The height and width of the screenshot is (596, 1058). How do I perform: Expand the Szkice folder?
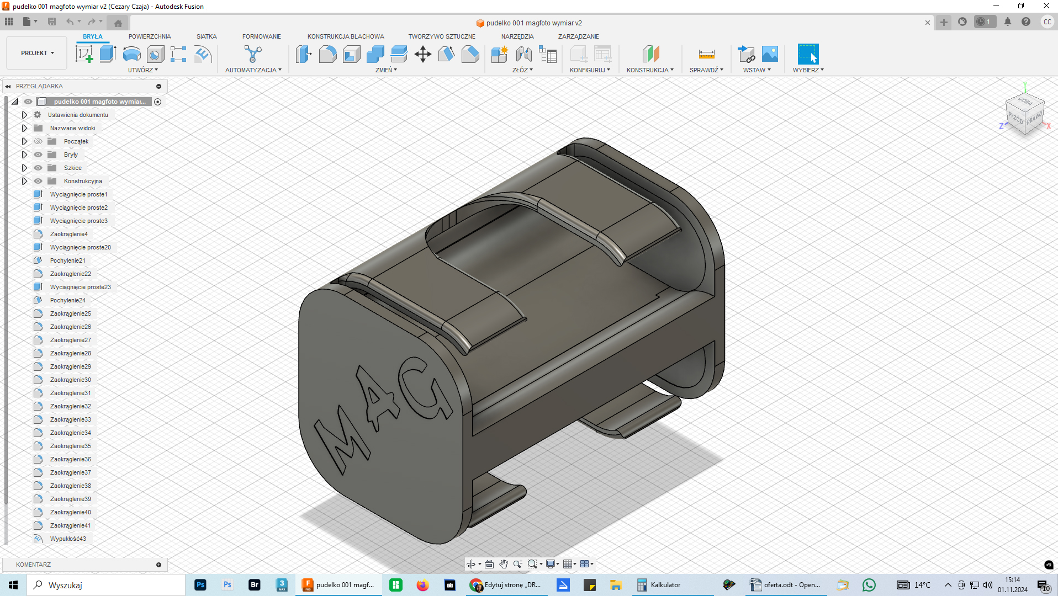pyautogui.click(x=24, y=168)
